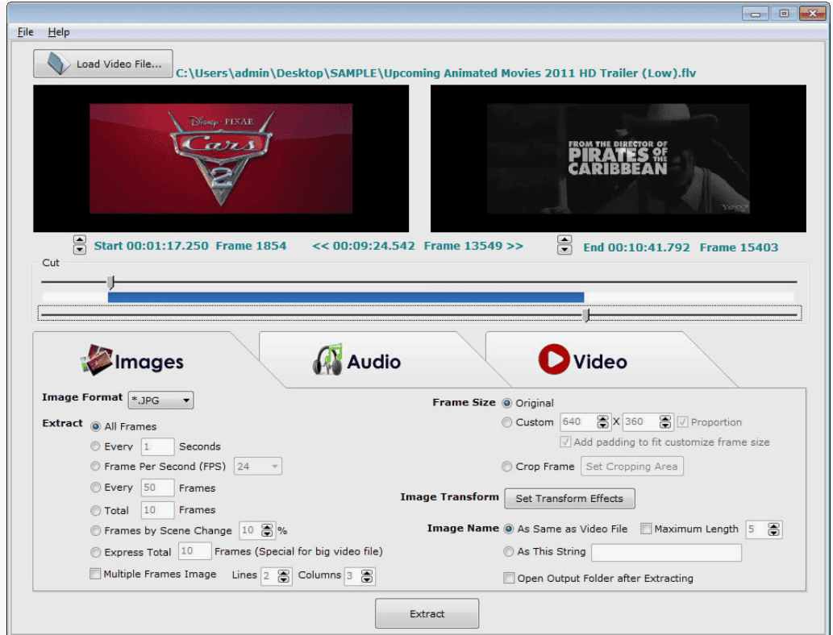This screenshot has width=833, height=635.
Task: Click the Lines stepper arrows
Action: click(284, 576)
